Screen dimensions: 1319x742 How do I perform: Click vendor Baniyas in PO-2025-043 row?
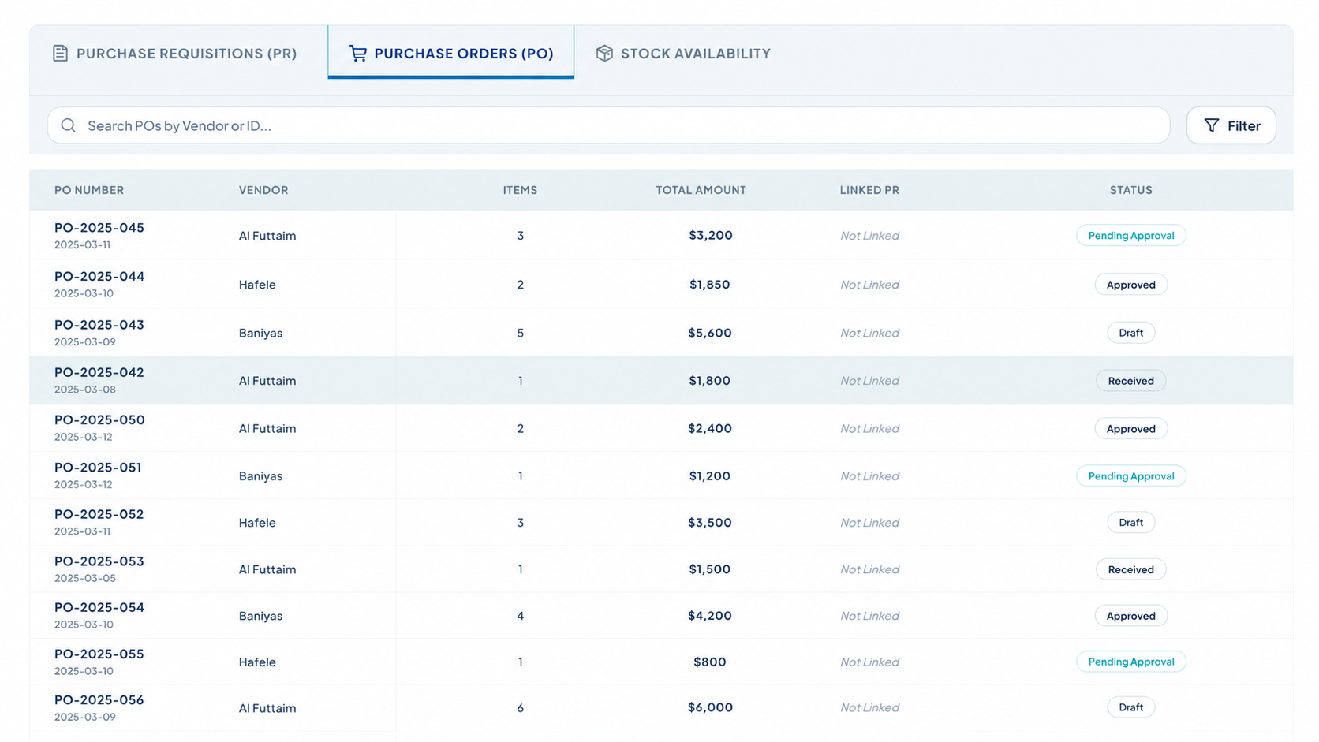click(261, 333)
